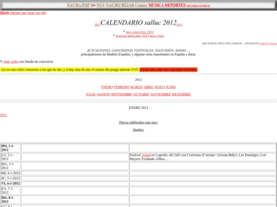
Task: Go to the DEPORTES section
Action: 175,5
